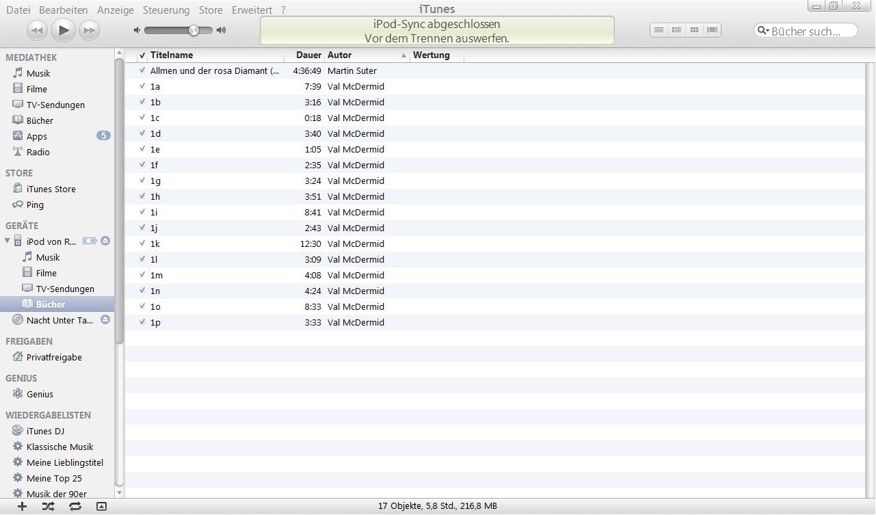
Task: Select Bücher in the Mediathek
Action: tap(40, 120)
